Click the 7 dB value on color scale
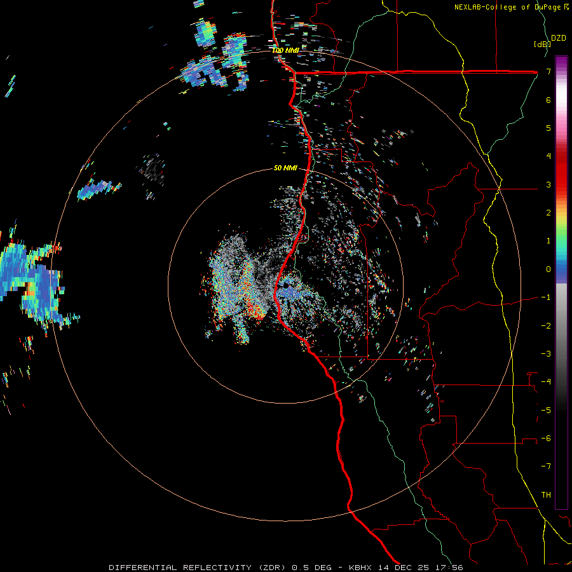572x572 pixels. click(x=548, y=71)
